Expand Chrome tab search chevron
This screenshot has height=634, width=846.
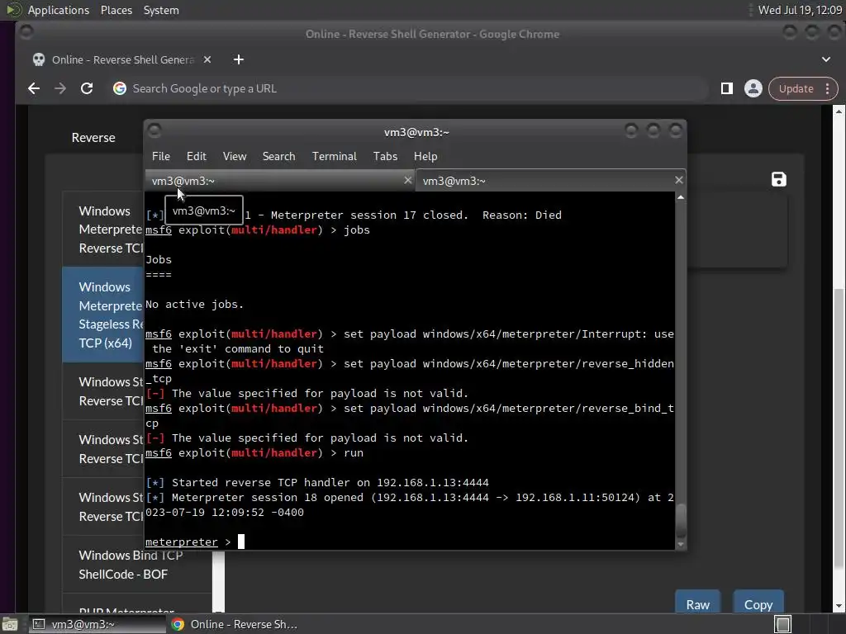(826, 59)
